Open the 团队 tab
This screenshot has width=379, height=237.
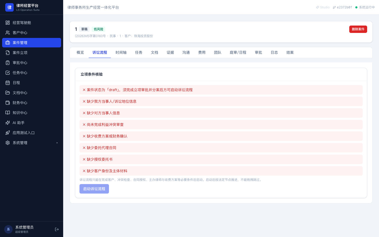click(x=218, y=53)
